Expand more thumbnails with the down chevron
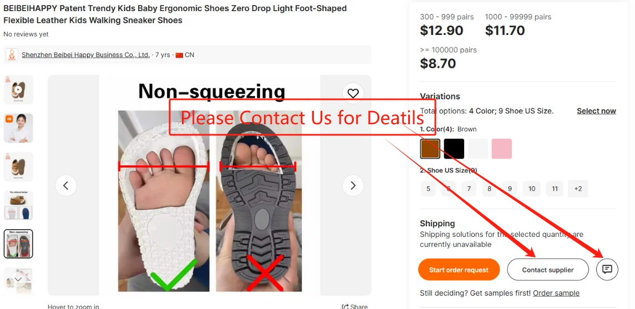635x309 pixels. click(x=18, y=280)
